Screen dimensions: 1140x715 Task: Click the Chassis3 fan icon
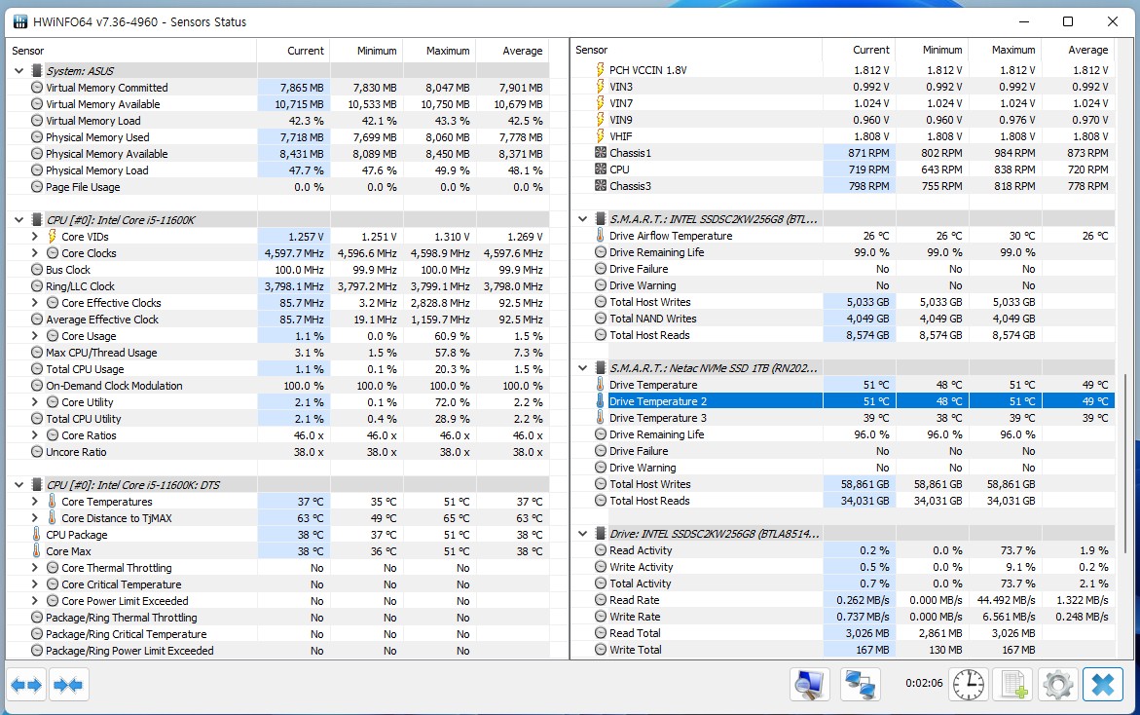point(600,186)
